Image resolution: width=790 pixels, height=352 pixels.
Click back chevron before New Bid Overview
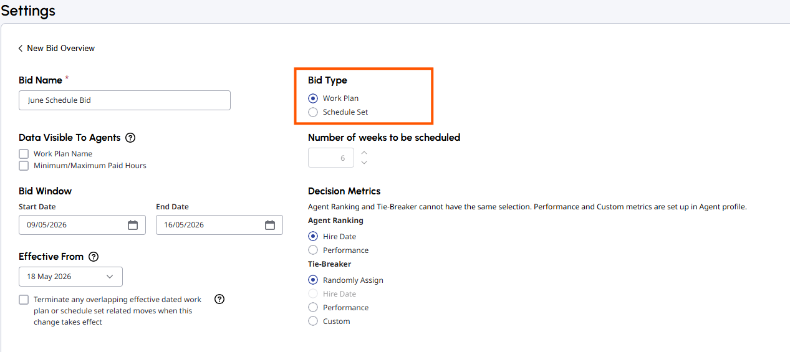pos(20,48)
